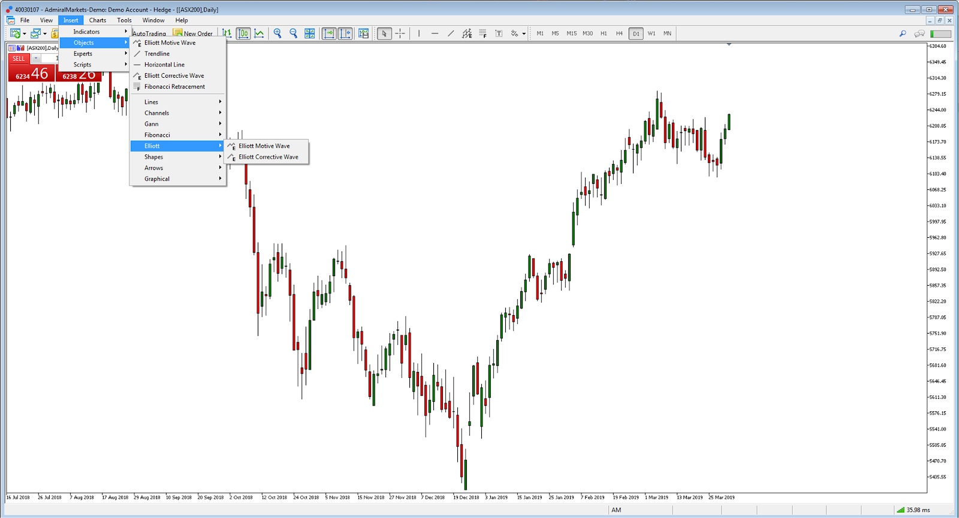Select the D1 timeframe button
This screenshot has width=959, height=518.
coord(636,34)
